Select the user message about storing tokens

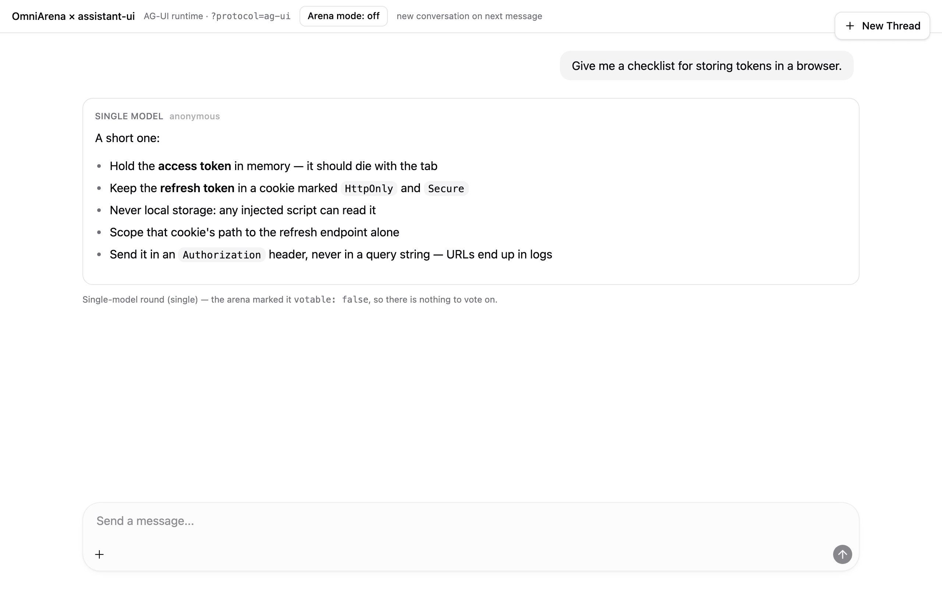tap(706, 66)
